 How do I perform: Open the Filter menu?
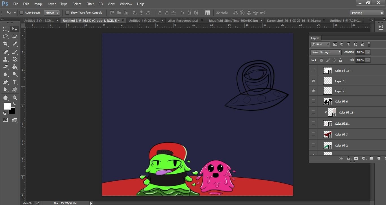(90, 4)
